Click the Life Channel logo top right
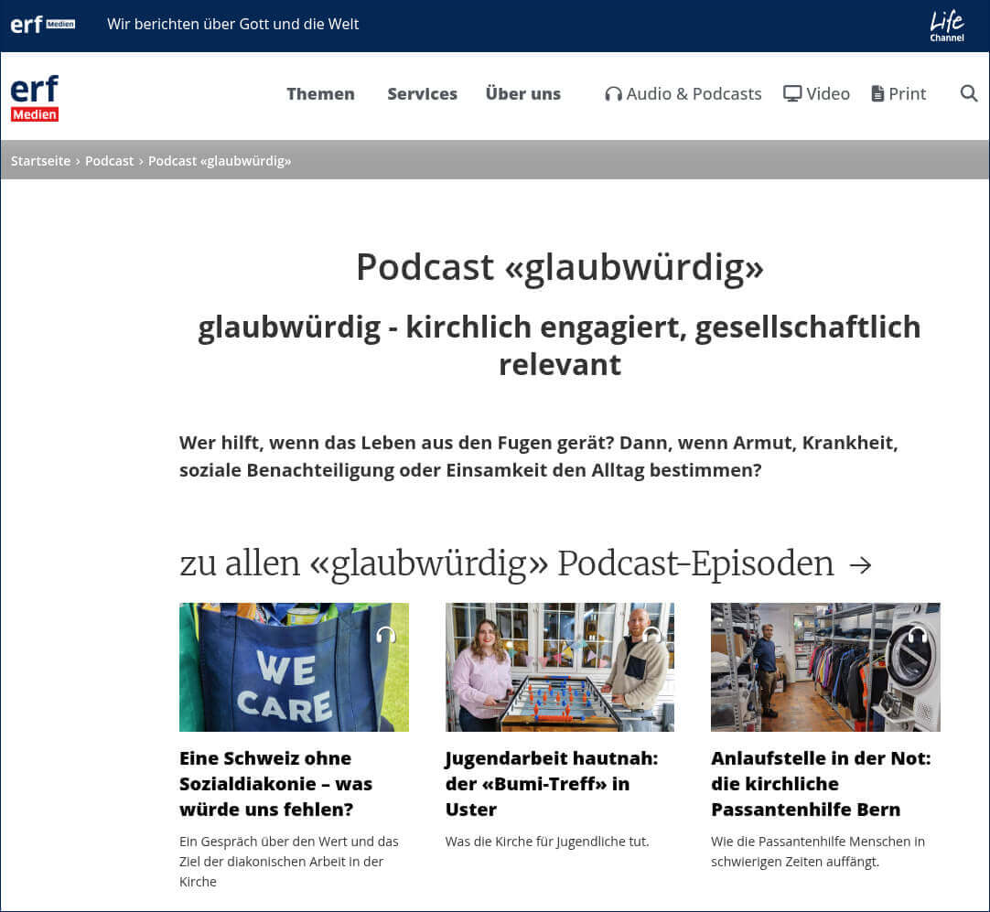990x912 pixels. click(x=947, y=25)
